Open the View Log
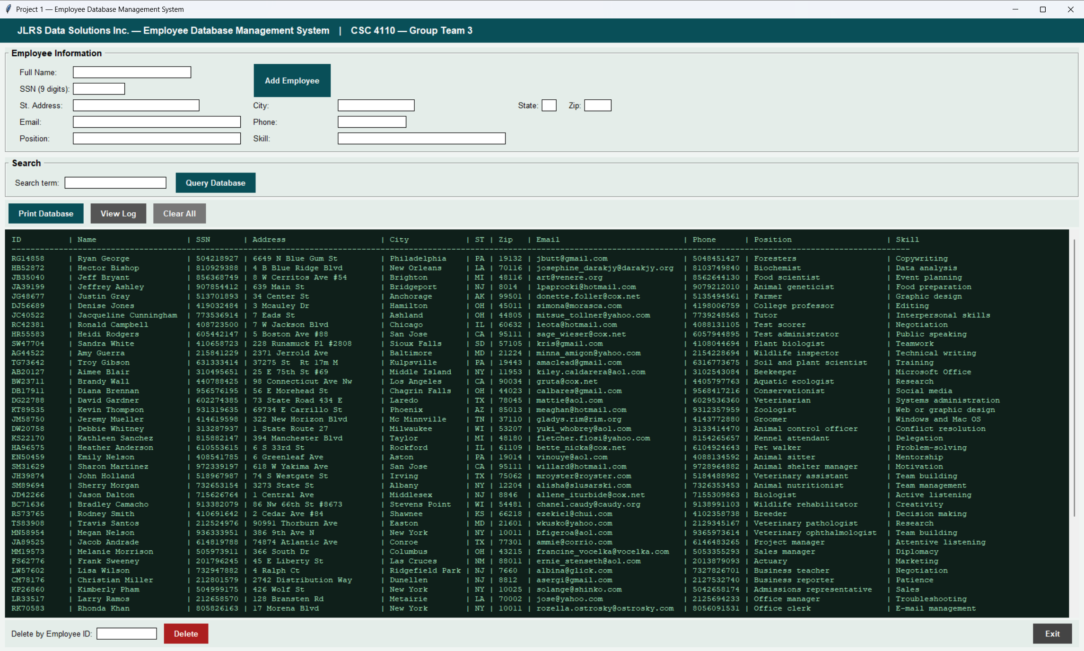Image resolution: width=1084 pixels, height=651 pixels. coord(118,213)
